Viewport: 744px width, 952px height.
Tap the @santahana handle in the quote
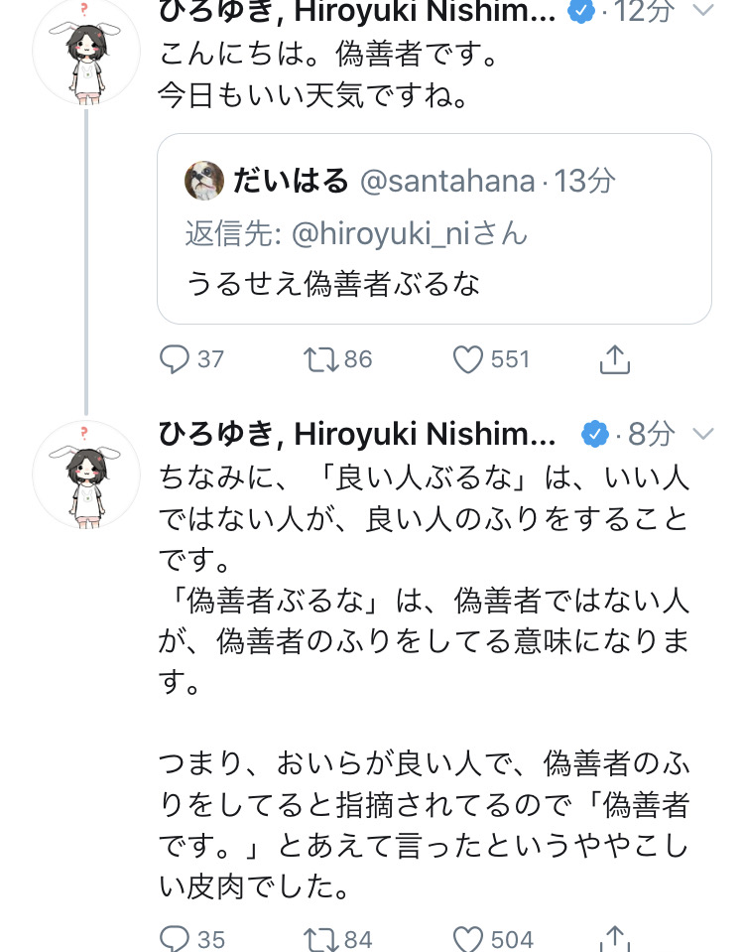446,181
